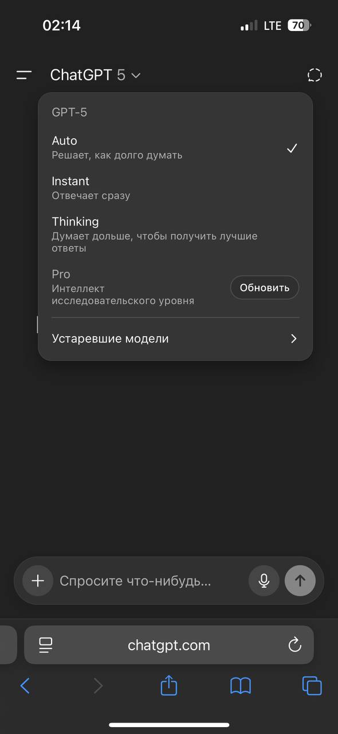Reload page using Safari refresh icon

(x=294, y=645)
